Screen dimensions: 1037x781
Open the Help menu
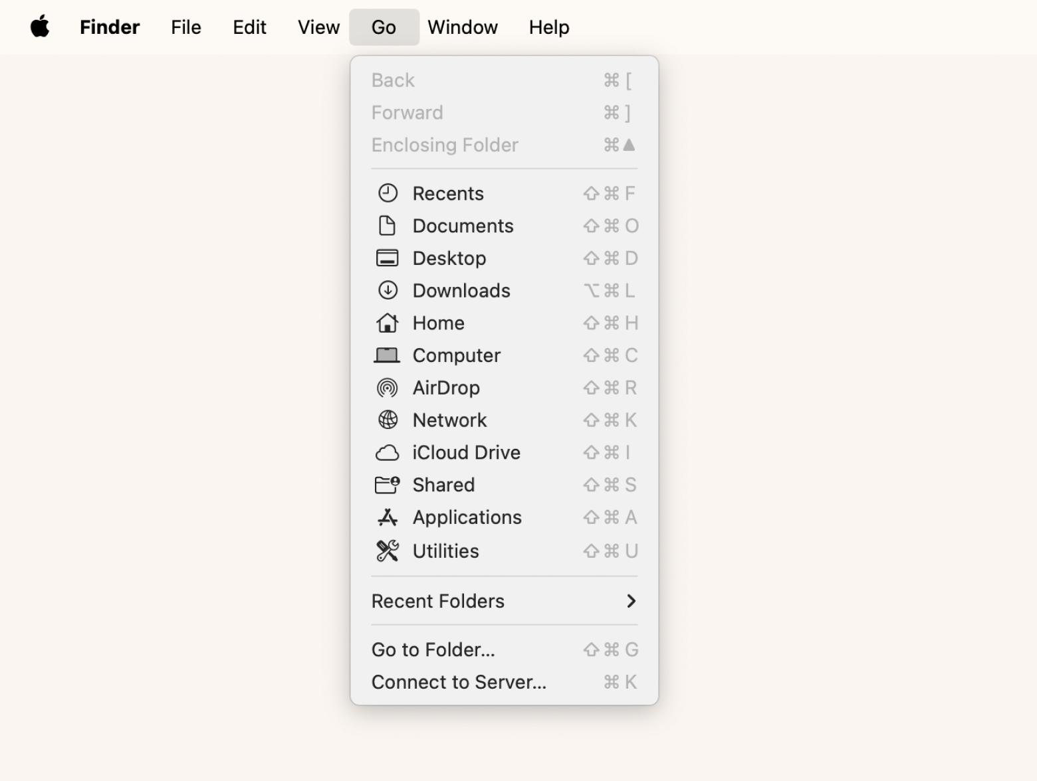(x=549, y=27)
